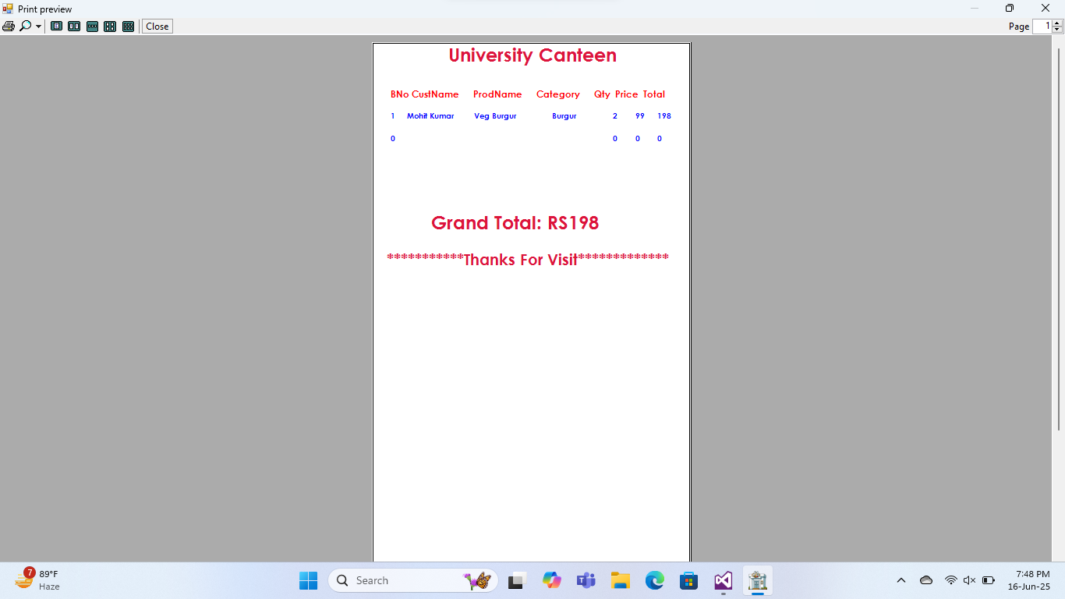Click the price value 99
Viewport: 1065px width, 599px height.
(640, 116)
